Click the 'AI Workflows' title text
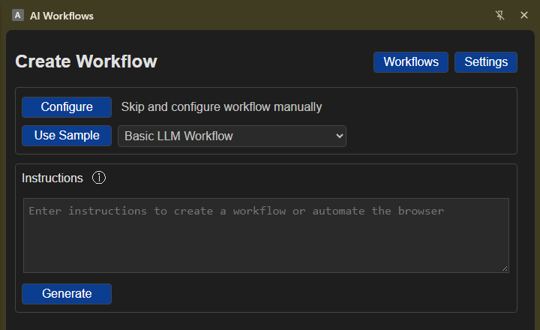 [x=61, y=16]
